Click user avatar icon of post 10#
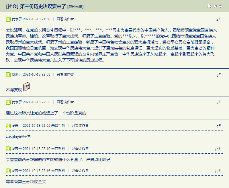Image resolution: width=229 pixels, height=188 pixels. pyautogui.click(x=8, y=149)
